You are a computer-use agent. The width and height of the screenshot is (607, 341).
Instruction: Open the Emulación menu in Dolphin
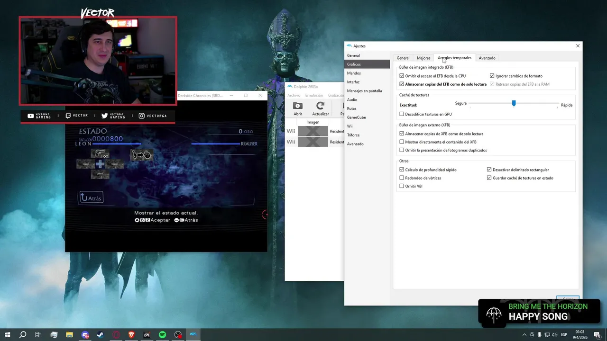[314, 95]
